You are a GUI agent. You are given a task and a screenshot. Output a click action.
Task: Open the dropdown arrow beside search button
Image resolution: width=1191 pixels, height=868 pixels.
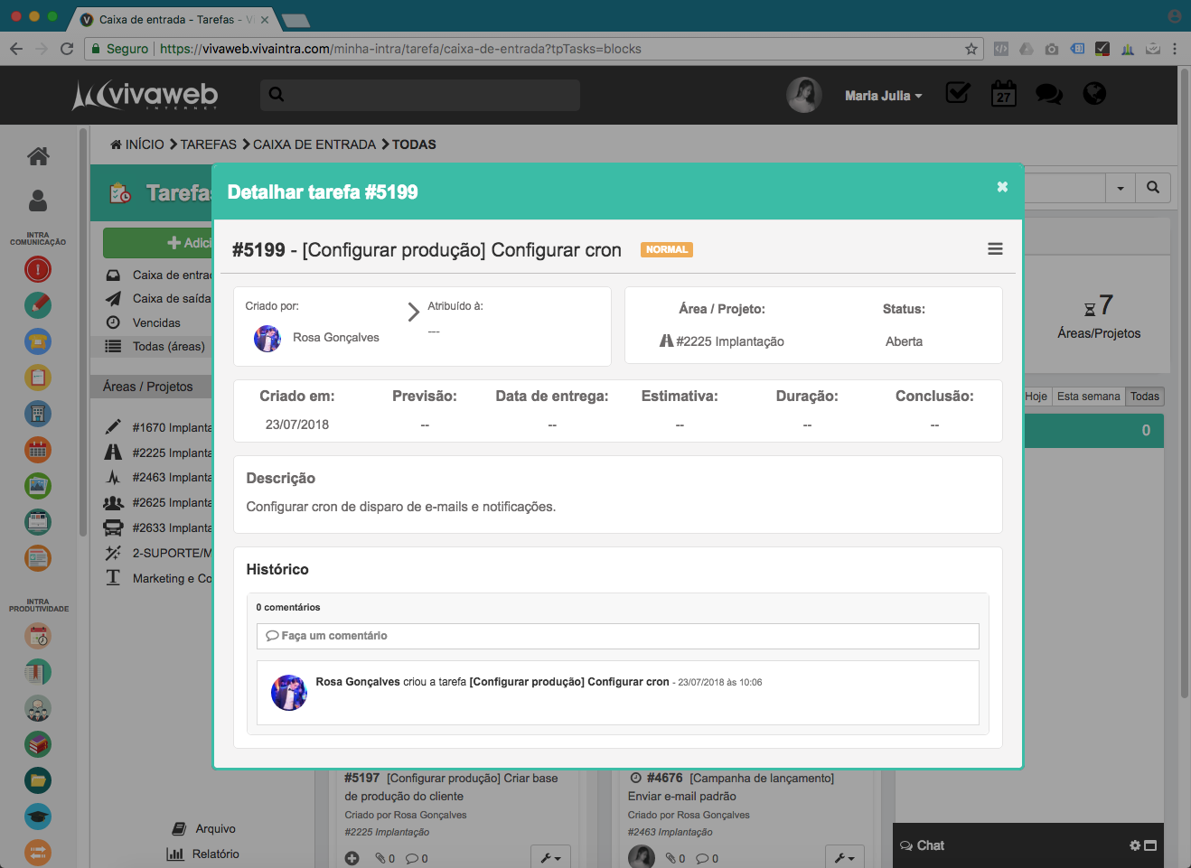tap(1121, 188)
